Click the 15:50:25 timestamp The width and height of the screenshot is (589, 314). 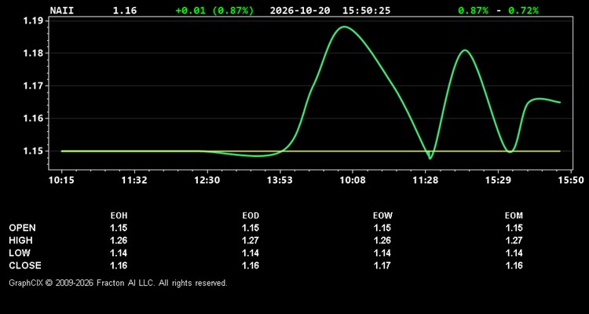366,10
